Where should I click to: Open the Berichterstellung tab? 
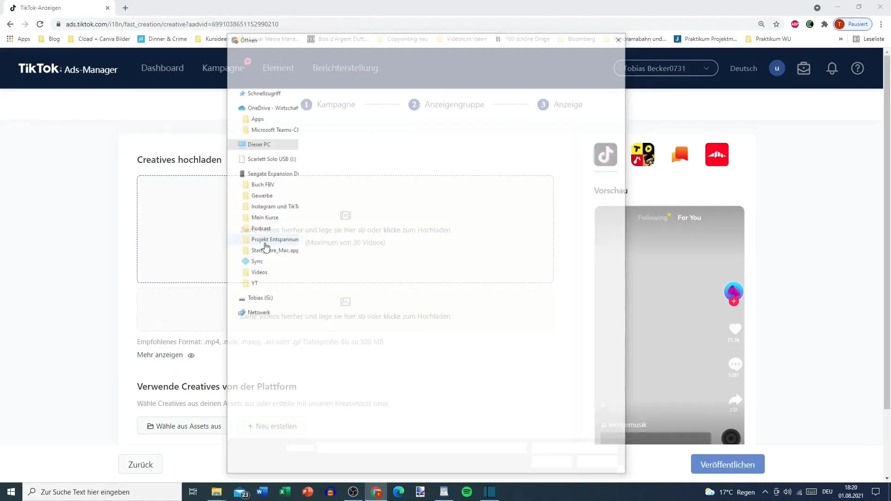(345, 68)
